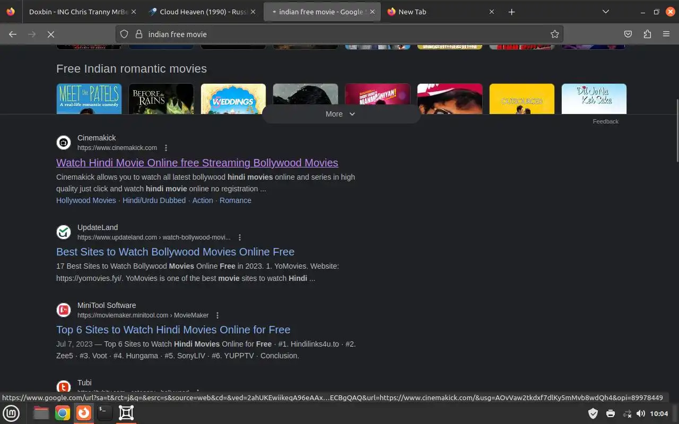Select the indian free movie Google tab

point(321,12)
